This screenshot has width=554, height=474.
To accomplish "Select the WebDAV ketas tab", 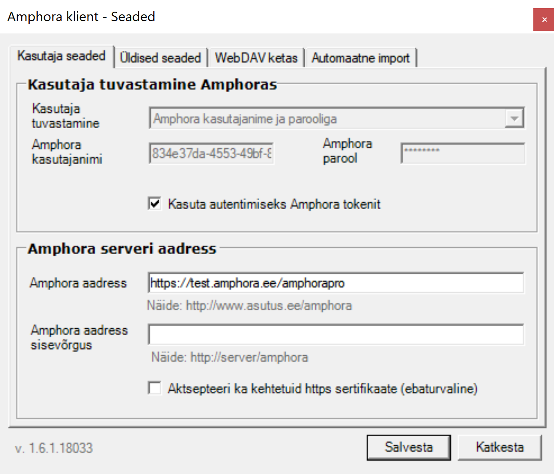I will pyautogui.click(x=256, y=58).
